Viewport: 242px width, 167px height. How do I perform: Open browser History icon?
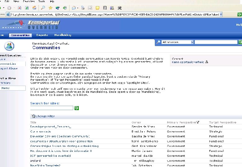(65, 8)
